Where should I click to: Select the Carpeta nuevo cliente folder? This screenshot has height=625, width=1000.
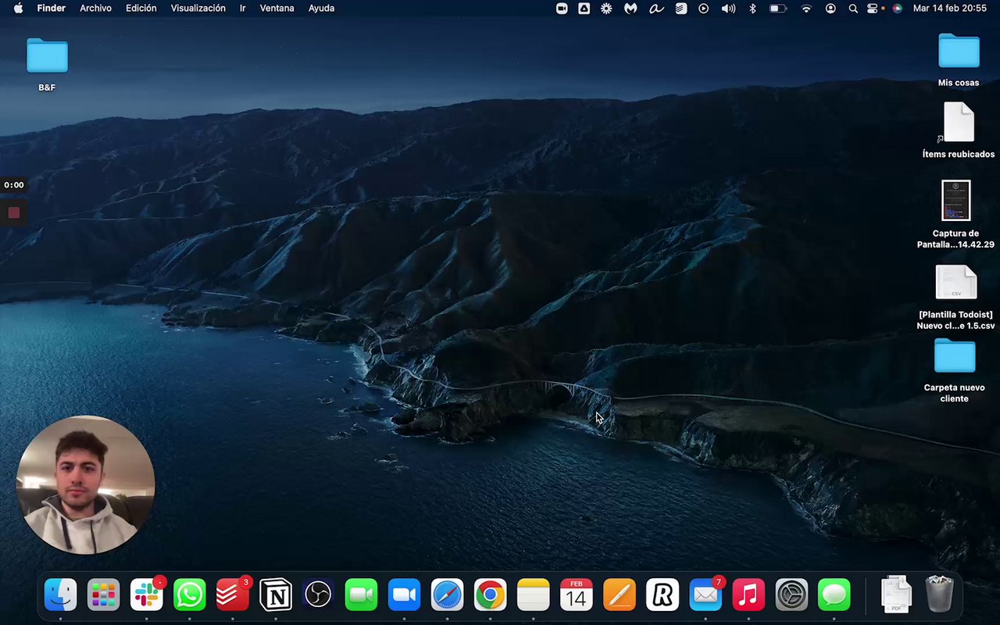coord(955,357)
